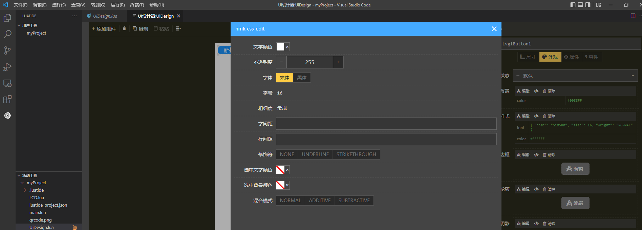Click 清除 in background color section header

click(549, 91)
